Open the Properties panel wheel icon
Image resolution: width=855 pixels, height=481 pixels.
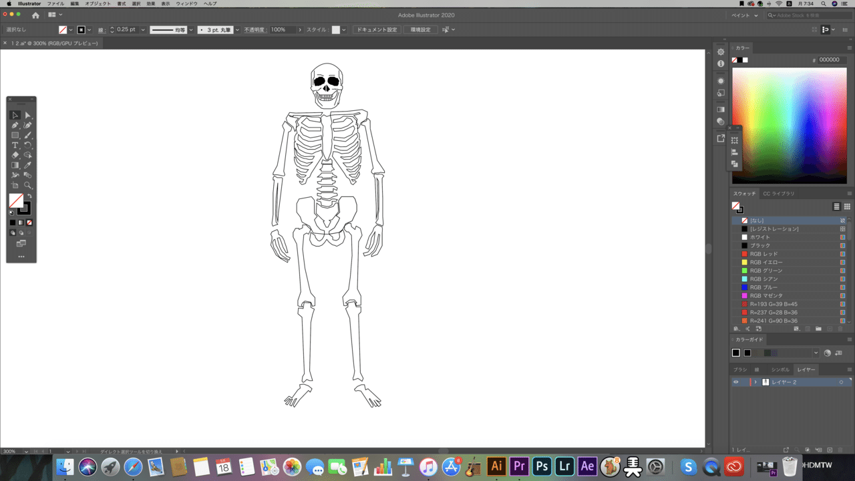[x=721, y=51]
